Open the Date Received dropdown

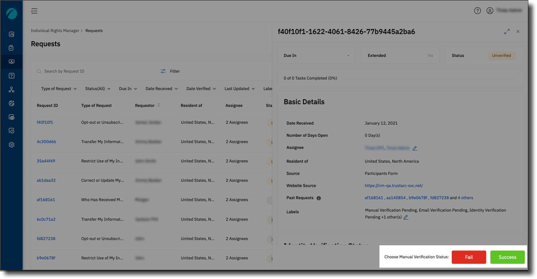pyautogui.click(x=161, y=88)
